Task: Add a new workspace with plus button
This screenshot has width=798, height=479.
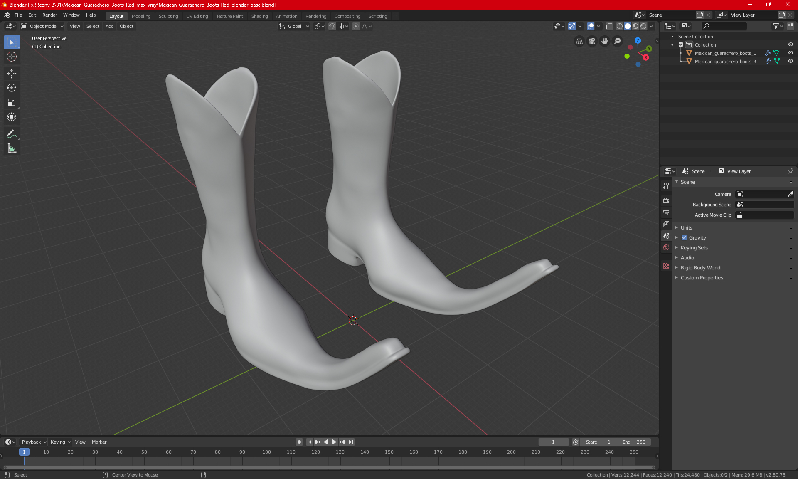Action: 396,16
